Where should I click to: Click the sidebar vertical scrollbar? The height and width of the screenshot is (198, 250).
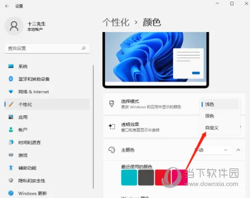pyautogui.click(x=93, y=127)
